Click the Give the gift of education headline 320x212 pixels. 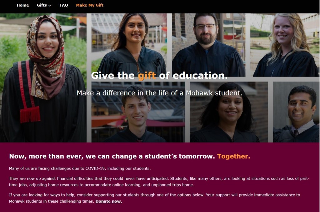159,76
